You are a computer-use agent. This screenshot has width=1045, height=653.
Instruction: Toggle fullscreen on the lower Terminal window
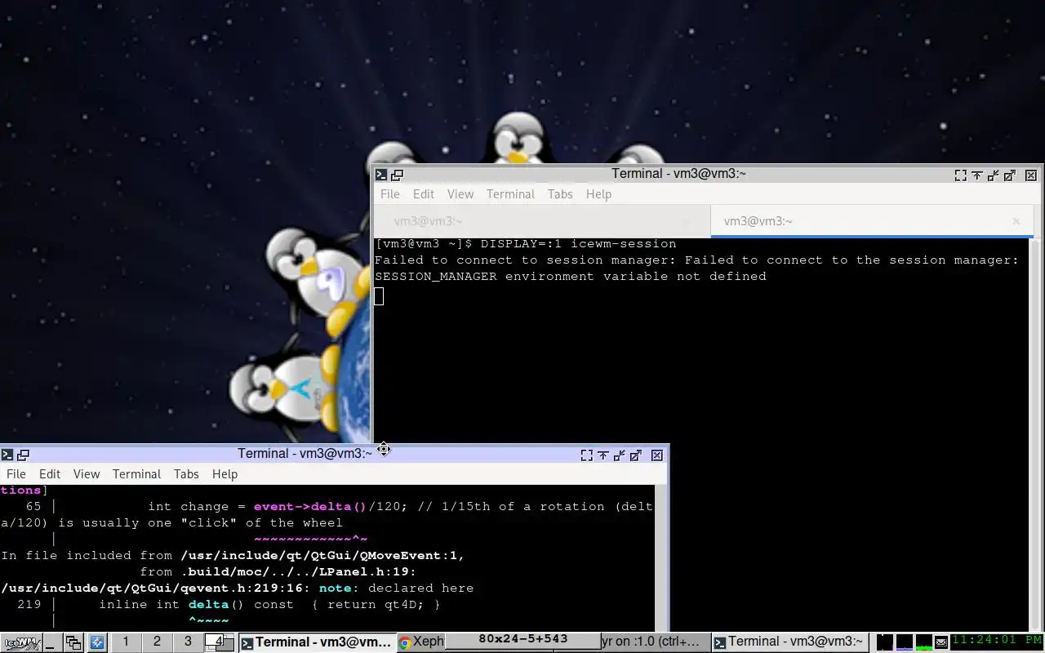coord(587,455)
